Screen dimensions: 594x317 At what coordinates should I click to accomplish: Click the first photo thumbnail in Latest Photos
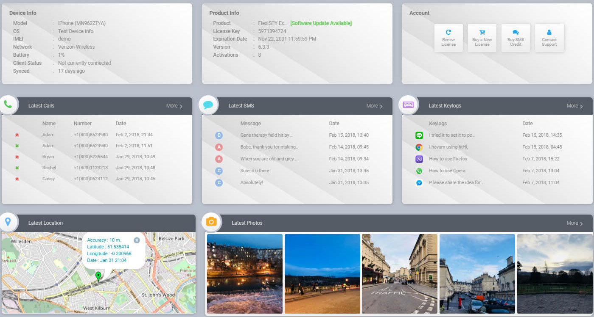point(244,273)
